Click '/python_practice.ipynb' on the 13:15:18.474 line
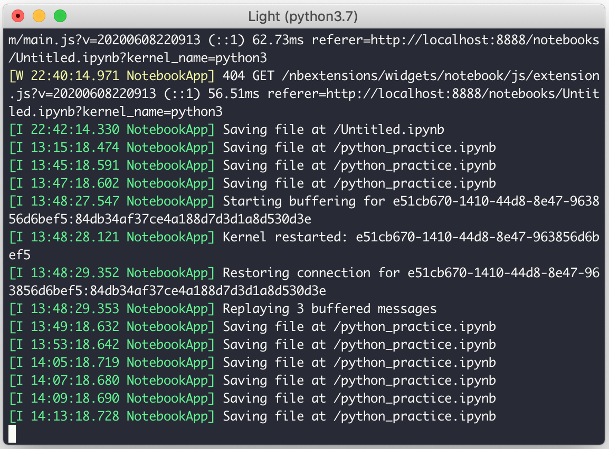The image size is (609, 449). point(415,148)
